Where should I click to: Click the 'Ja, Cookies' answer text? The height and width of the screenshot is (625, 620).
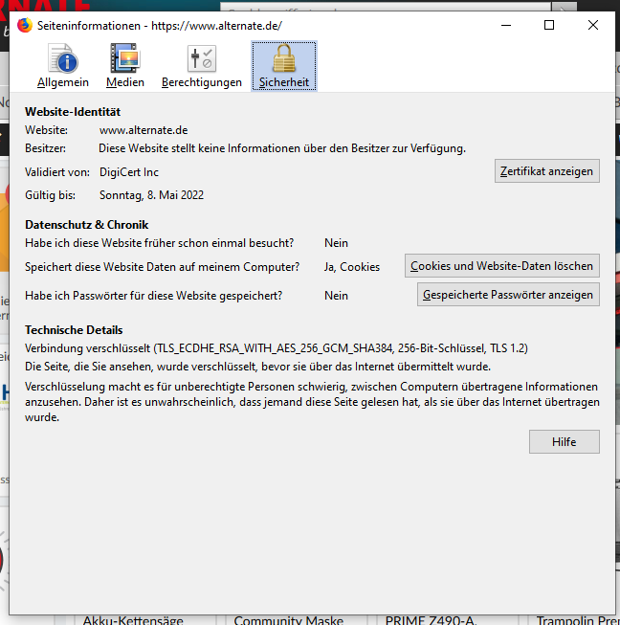(x=352, y=267)
